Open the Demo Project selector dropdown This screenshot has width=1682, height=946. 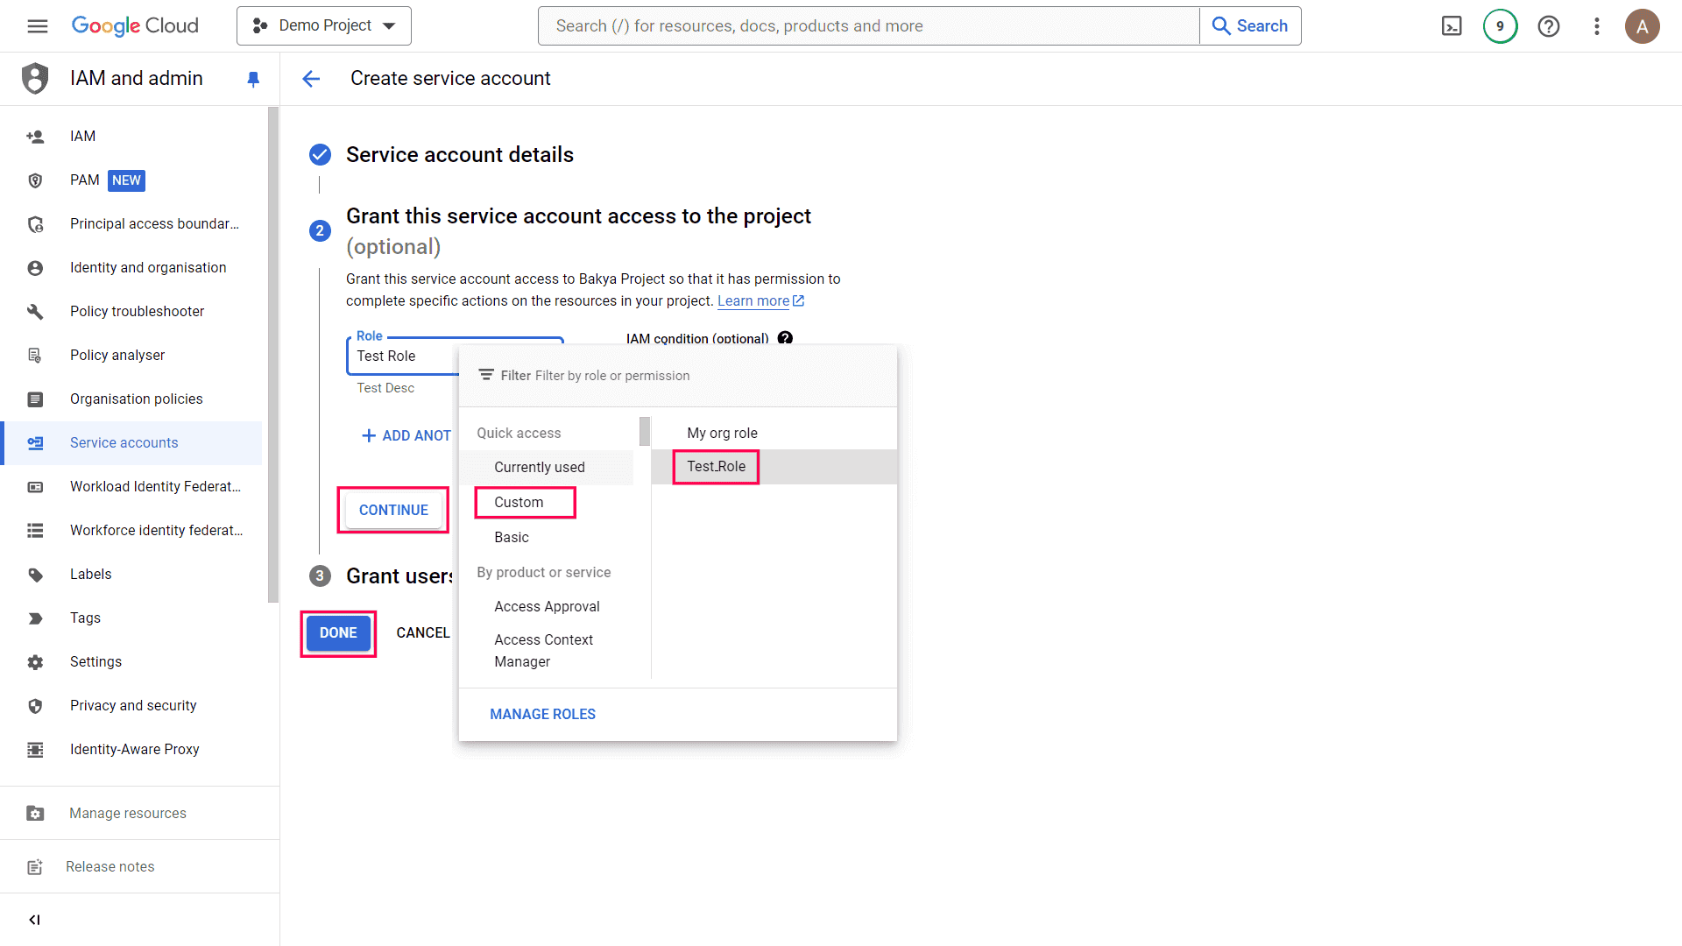324,26
